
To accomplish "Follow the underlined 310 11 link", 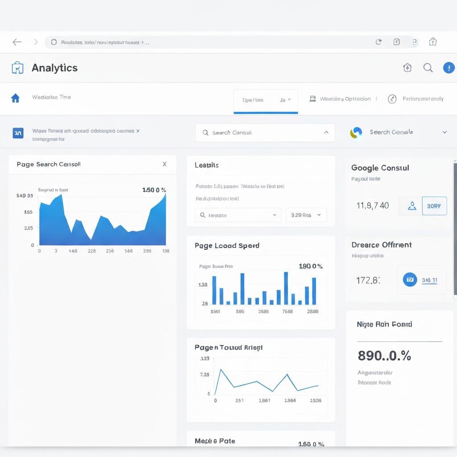I will click(x=430, y=280).
